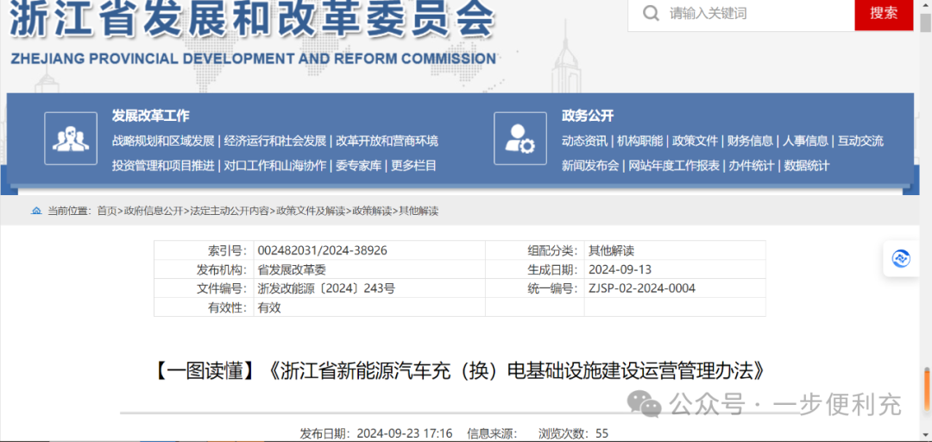Open 数据统计 link
The image size is (932, 442).
pos(807,166)
